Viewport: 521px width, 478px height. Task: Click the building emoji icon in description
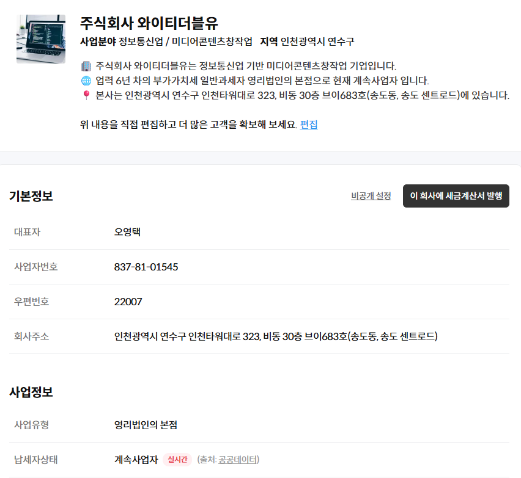pos(86,66)
